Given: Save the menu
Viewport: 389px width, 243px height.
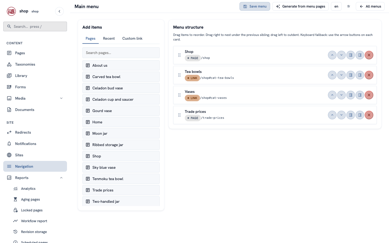Looking at the screenshot, I should (255, 6).
